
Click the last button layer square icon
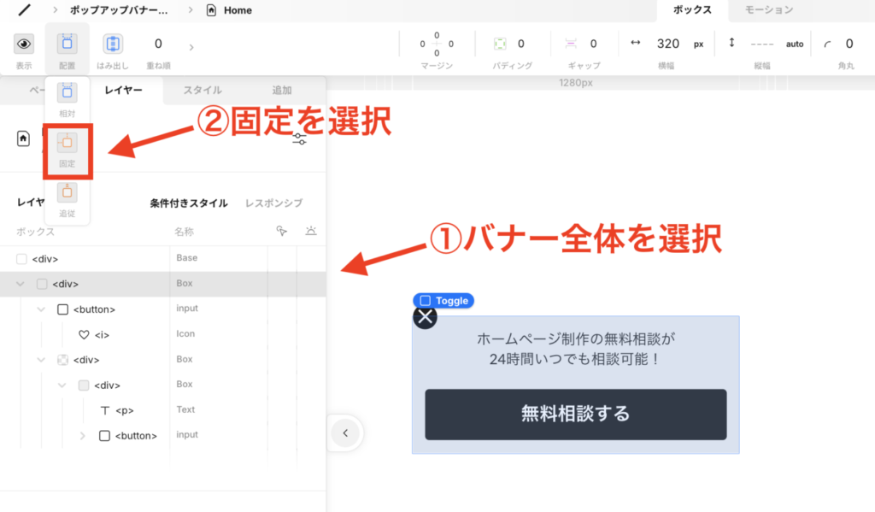click(x=104, y=436)
